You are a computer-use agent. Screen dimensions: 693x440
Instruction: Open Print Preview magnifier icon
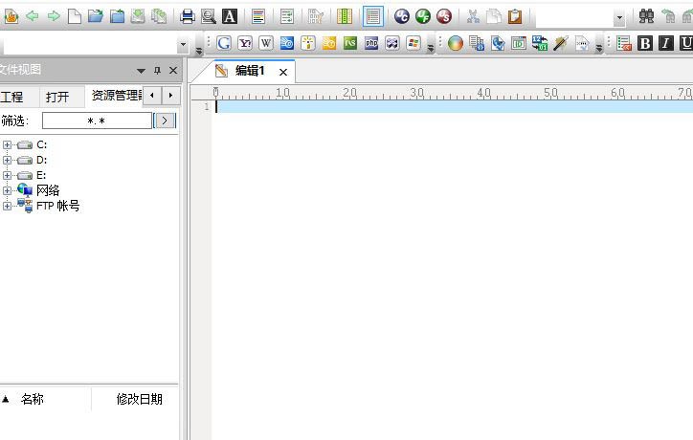tap(208, 16)
